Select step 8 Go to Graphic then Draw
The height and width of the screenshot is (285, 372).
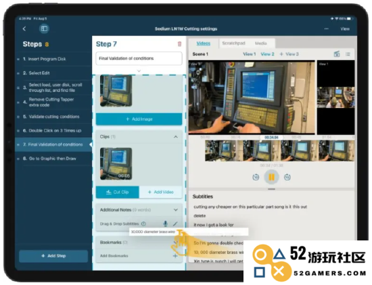[x=53, y=159]
